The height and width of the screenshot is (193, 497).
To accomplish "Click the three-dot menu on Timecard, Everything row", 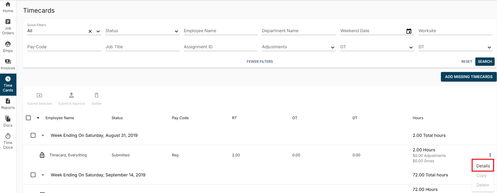I will pos(490,155).
